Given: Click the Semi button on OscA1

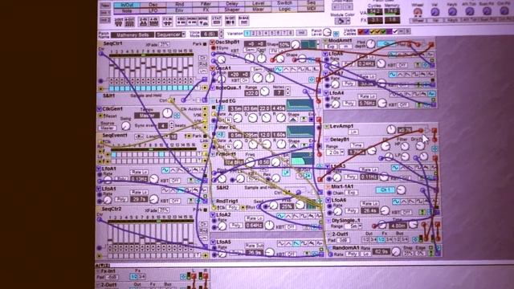Looking at the screenshot, I should pyautogui.click(x=258, y=70).
